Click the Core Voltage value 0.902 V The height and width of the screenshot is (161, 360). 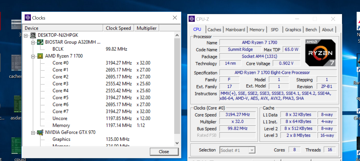pyautogui.click(x=286, y=63)
